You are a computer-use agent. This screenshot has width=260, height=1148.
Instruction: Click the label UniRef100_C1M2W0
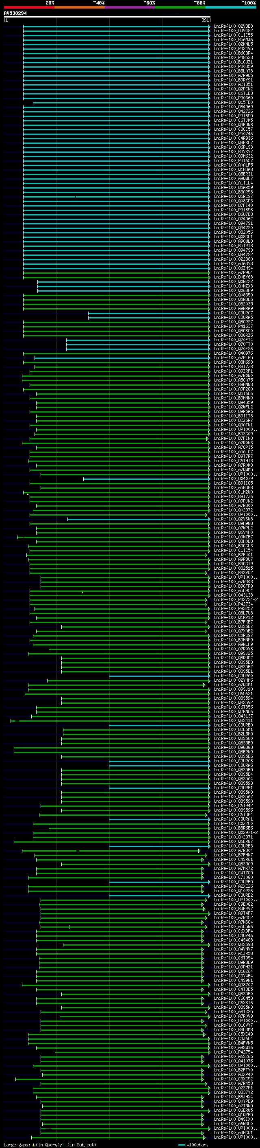tap(233, 492)
